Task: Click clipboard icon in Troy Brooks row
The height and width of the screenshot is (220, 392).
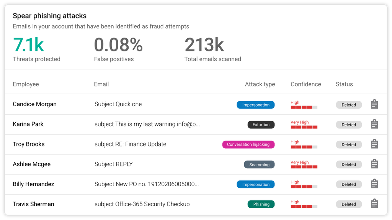Action: pos(374,144)
